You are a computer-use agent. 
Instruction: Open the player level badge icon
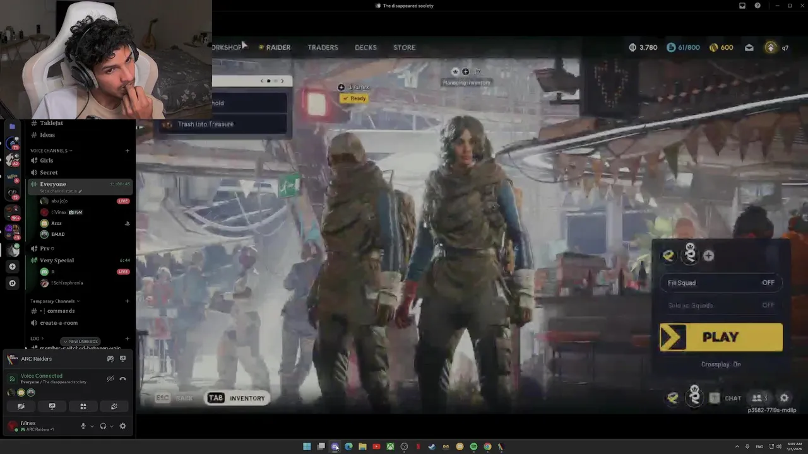[771, 47]
